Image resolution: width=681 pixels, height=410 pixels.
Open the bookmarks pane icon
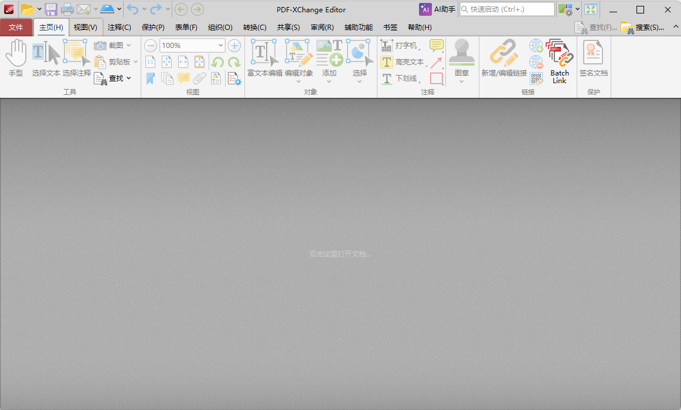point(150,78)
